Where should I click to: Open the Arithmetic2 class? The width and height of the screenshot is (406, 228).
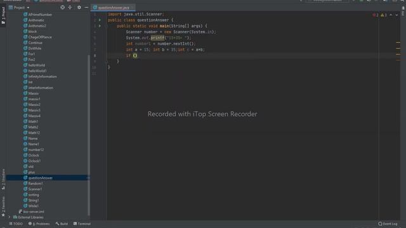click(34, 26)
